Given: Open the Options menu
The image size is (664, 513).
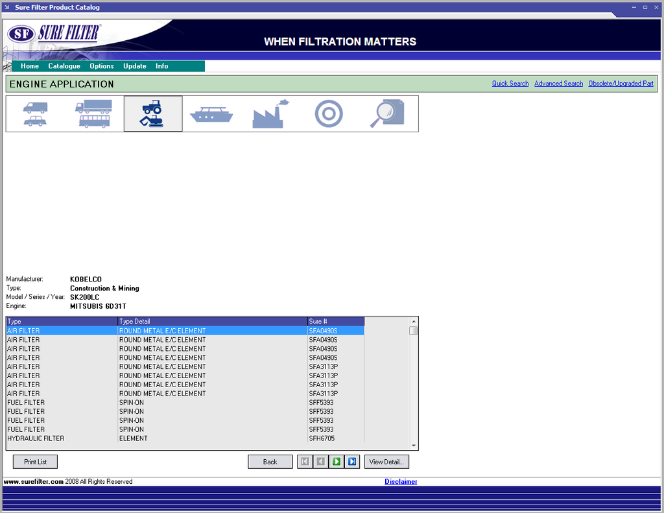Looking at the screenshot, I should [x=102, y=66].
